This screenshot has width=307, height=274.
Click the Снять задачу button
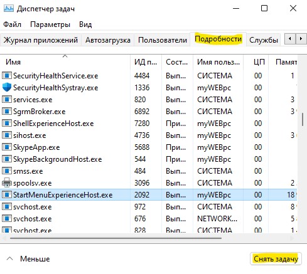tap(276, 259)
